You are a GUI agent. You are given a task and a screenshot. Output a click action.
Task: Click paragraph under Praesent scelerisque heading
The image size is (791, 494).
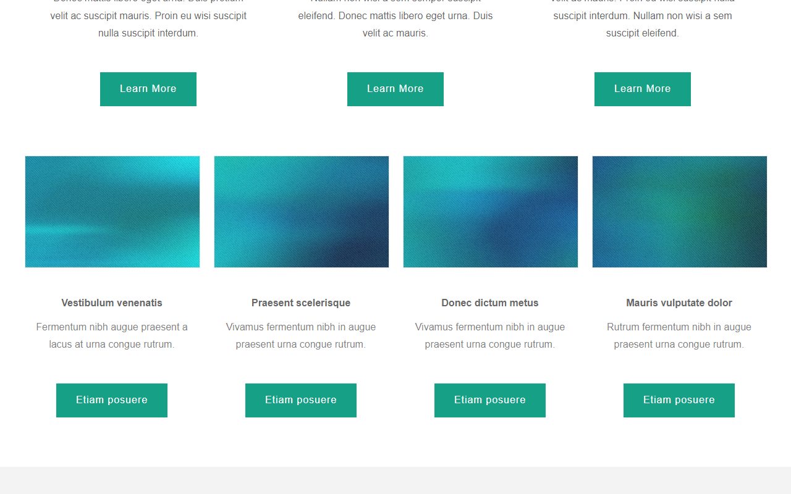pos(301,335)
